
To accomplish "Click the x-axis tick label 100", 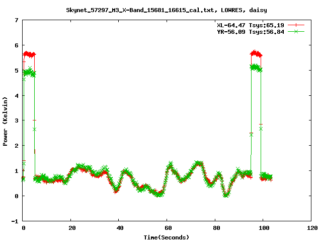I will (x=264, y=228).
